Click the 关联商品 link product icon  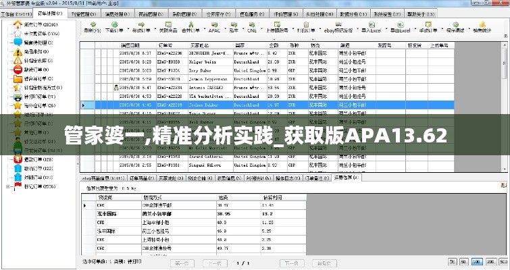pyautogui.click(x=168, y=25)
